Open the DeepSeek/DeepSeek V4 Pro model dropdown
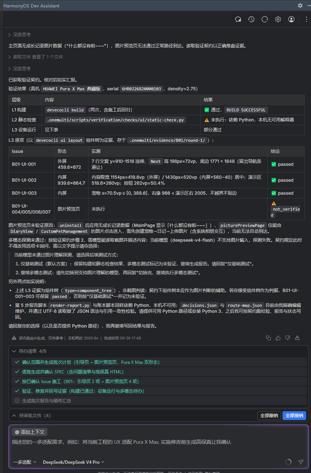Screen dimensions: 311x473 73,462
